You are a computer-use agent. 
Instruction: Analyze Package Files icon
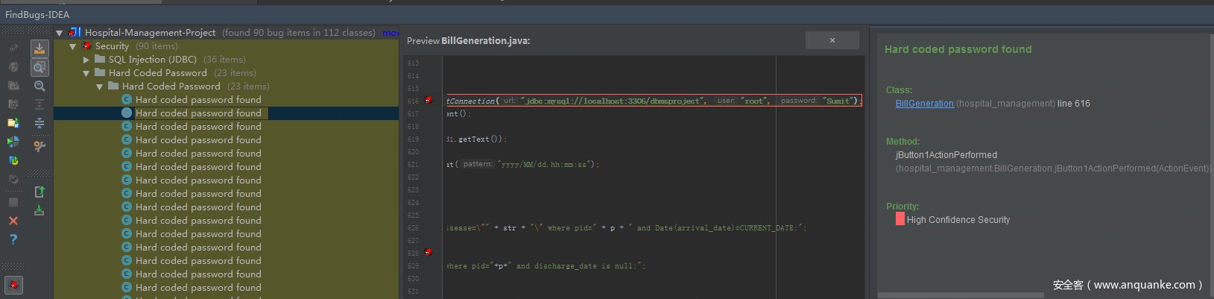[x=13, y=85]
